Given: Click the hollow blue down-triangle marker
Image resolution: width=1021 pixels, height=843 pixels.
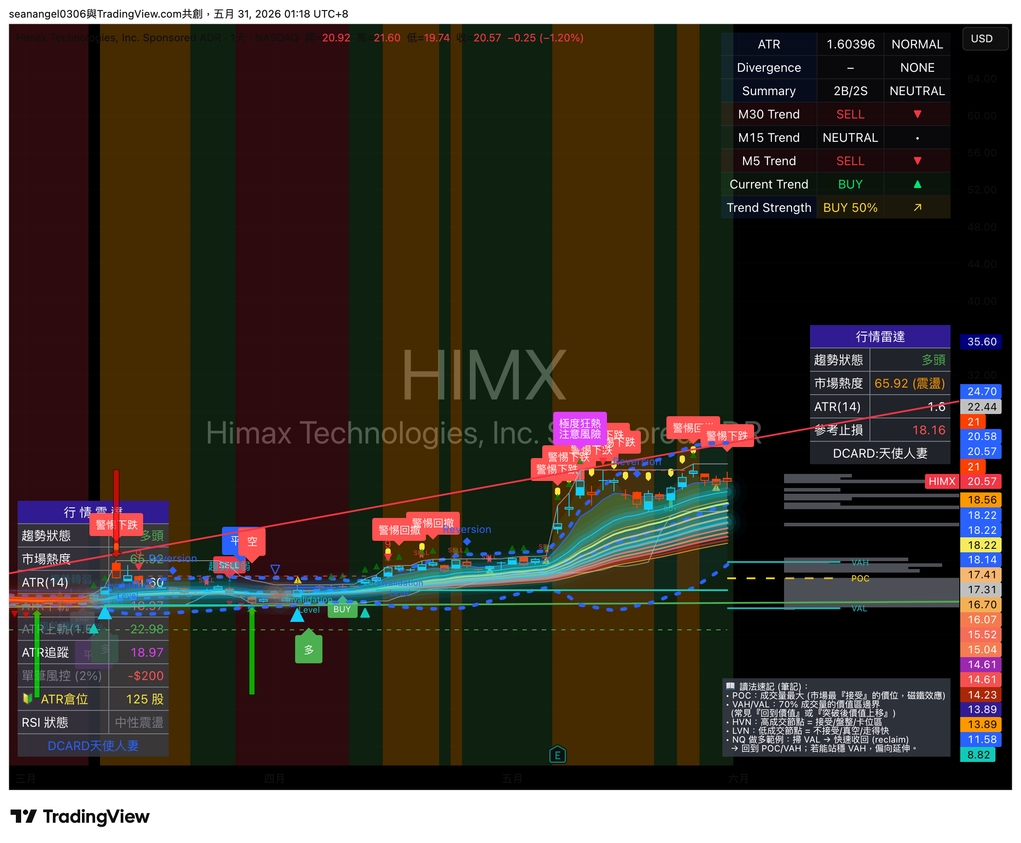Looking at the screenshot, I should click(x=275, y=569).
